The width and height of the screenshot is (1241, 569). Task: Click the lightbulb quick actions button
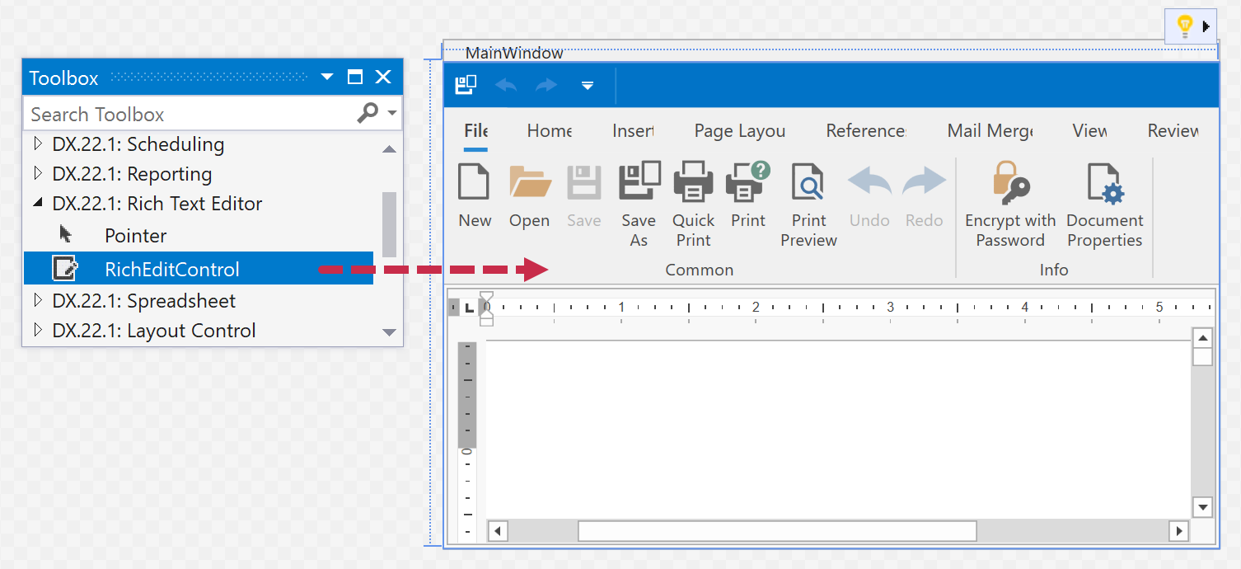1185,26
